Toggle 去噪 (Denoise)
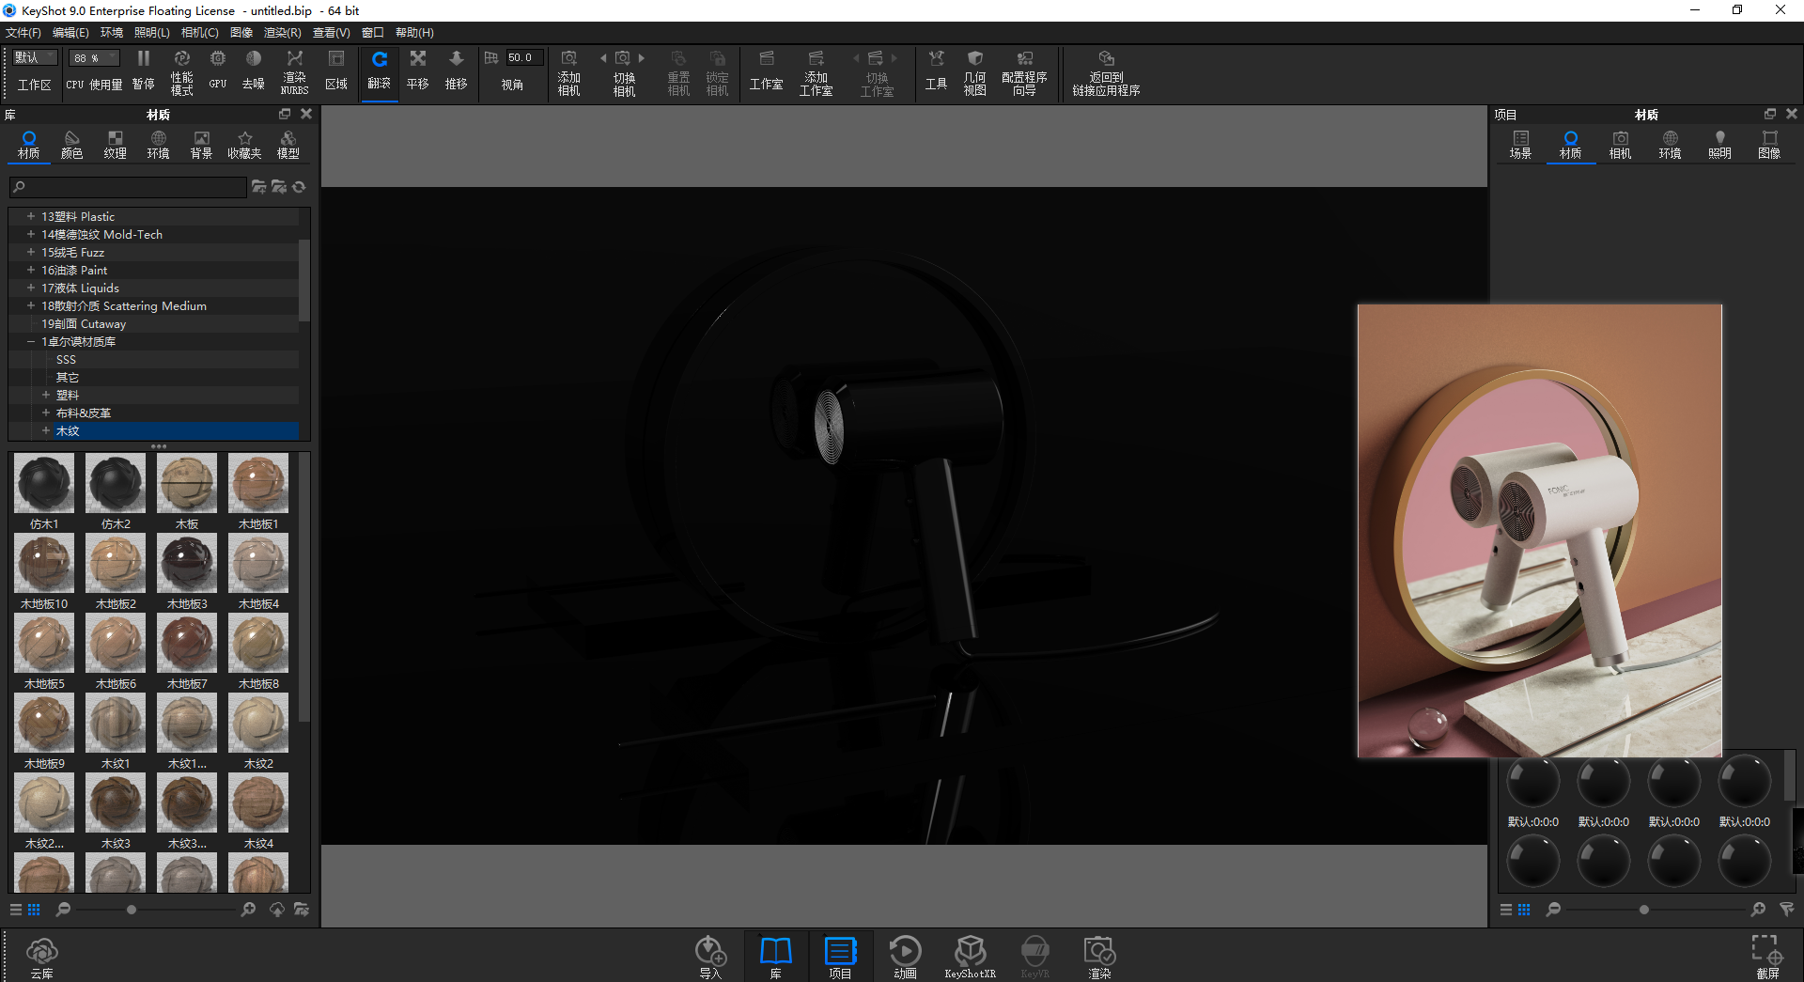 tap(254, 71)
